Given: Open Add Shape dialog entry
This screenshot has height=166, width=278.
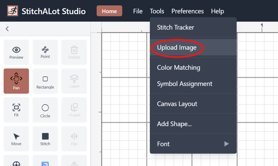Looking at the screenshot, I should pos(174,124).
